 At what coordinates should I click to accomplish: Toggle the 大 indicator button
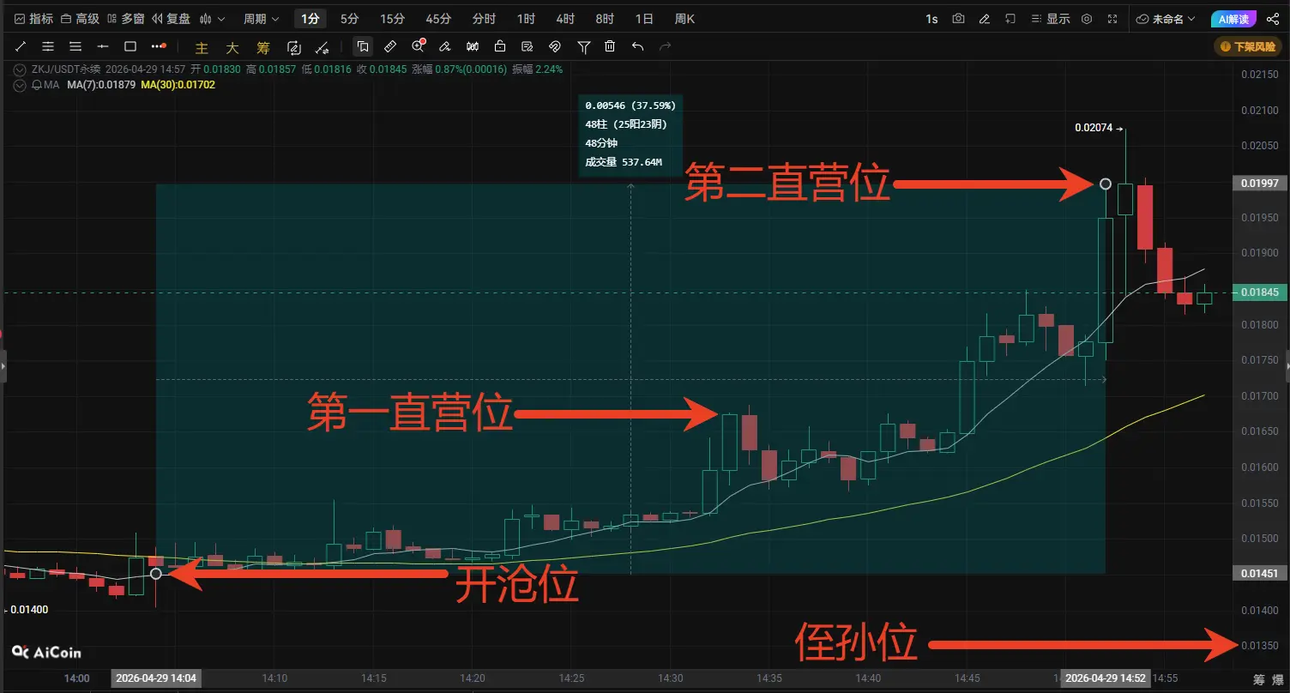232,47
